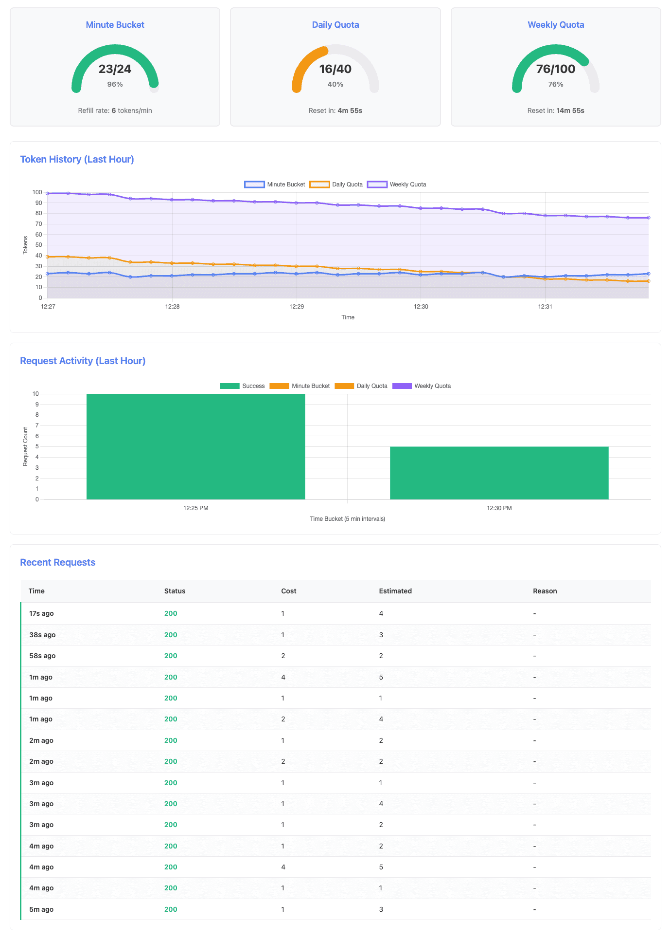
Task: Click the Status column header
Action: [175, 591]
